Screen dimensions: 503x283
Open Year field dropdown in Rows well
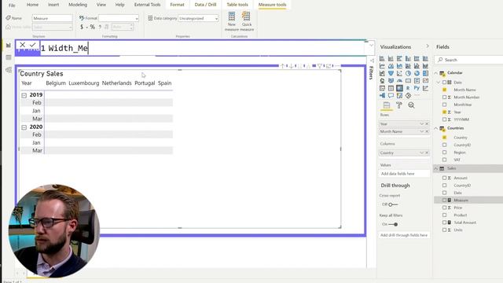pos(421,124)
